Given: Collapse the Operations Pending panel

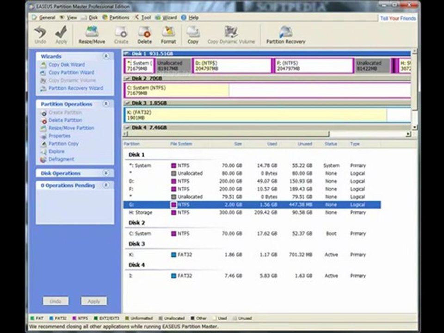Looking at the screenshot, I should pos(106,185).
